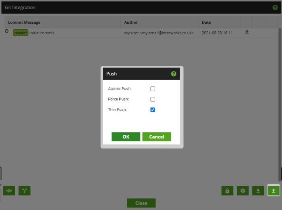Click the pull download arrow button

258,191
